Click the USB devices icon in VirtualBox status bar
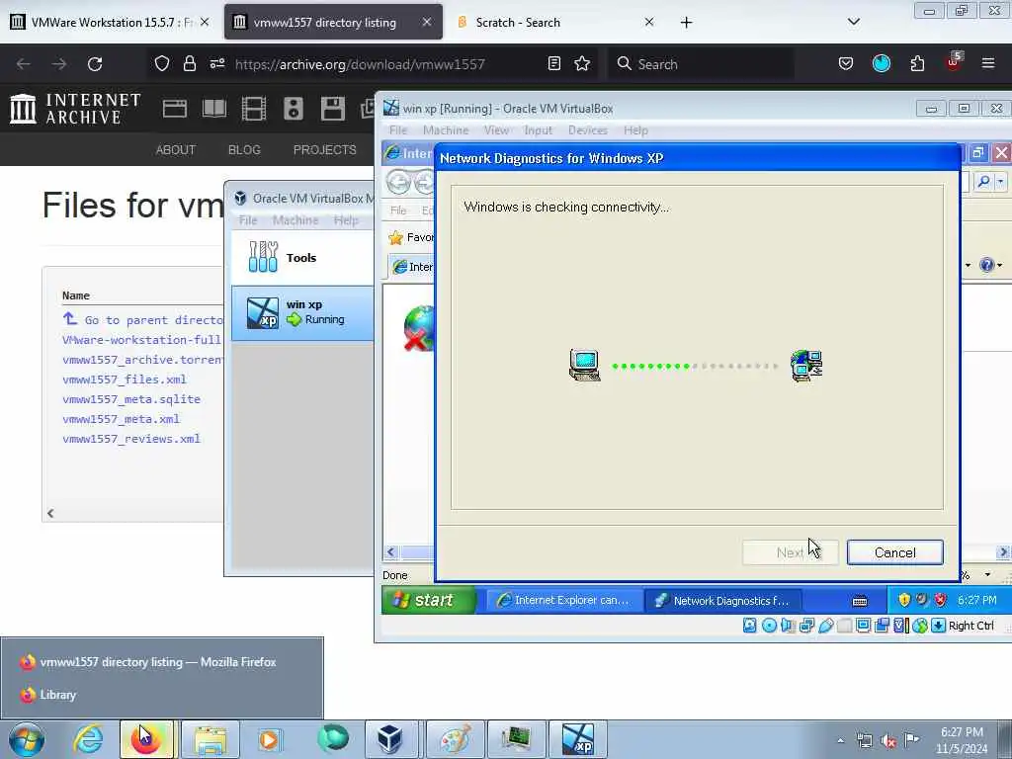This screenshot has width=1012, height=759. [x=826, y=626]
